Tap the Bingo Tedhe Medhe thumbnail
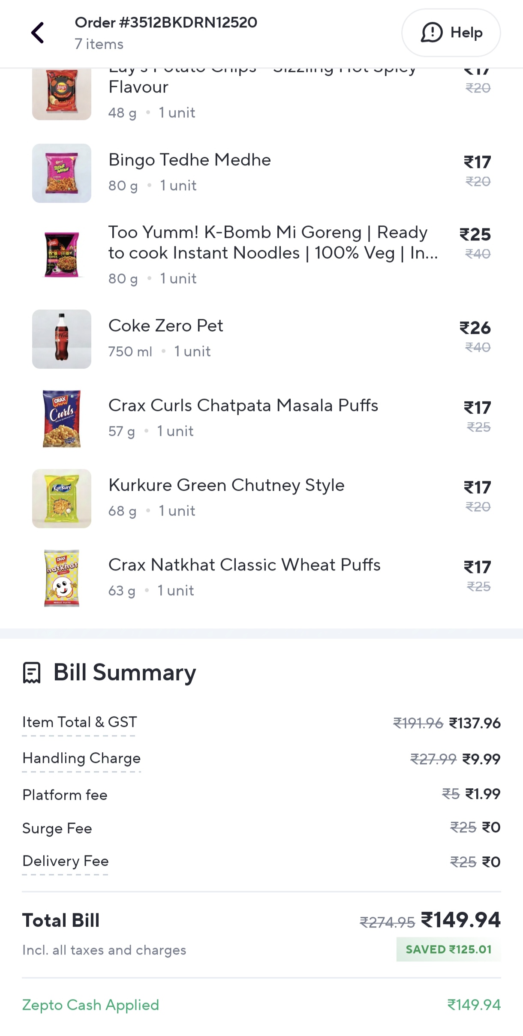523x1036 pixels. pyautogui.click(x=62, y=173)
